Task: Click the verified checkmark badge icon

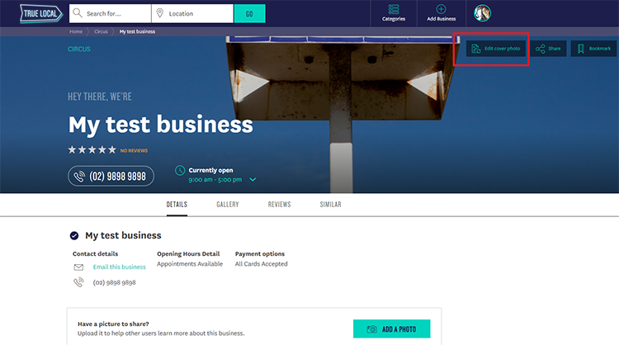Action: pyautogui.click(x=74, y=236)
